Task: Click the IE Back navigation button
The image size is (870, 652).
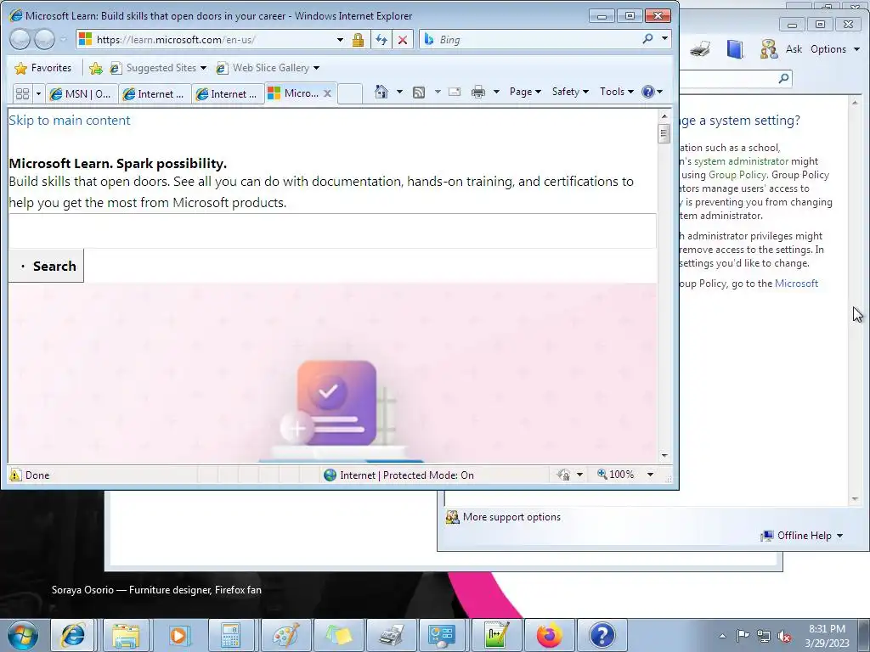Action: (20, 39)
